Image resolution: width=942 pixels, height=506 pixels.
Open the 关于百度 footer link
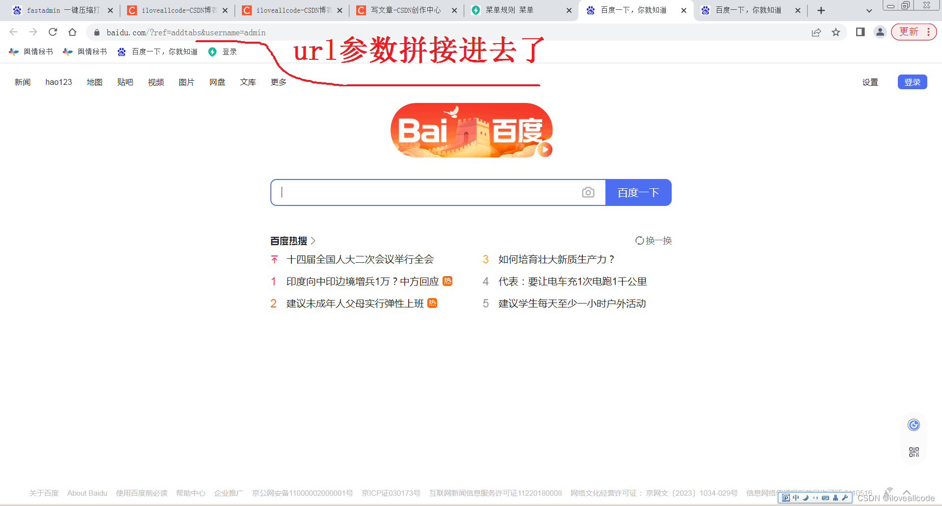point(44,493)
